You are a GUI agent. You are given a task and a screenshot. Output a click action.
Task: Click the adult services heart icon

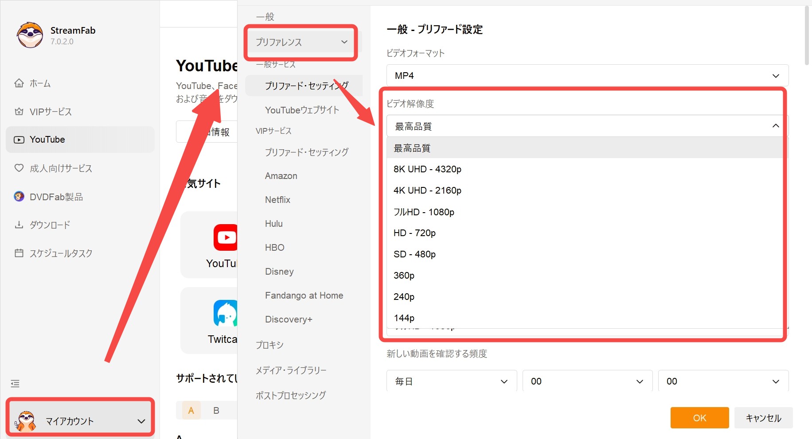point(19,168)
